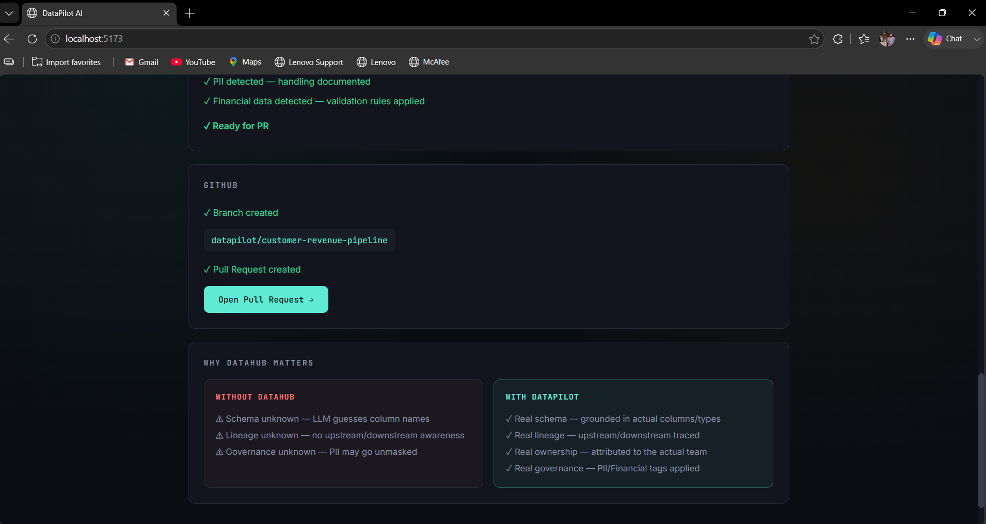
Task: Restore down the browser window
Action: (x=942, y=13)
